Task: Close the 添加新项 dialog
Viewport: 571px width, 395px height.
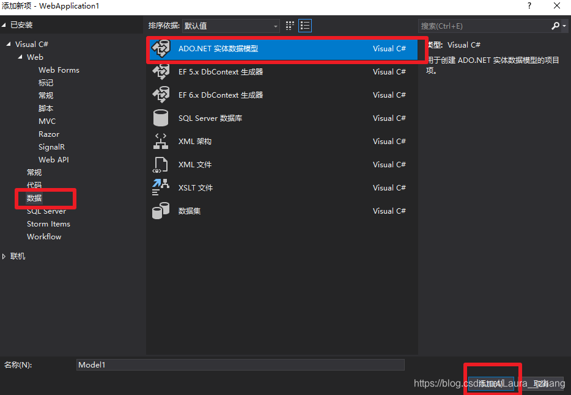Action: tap(557, 6)
